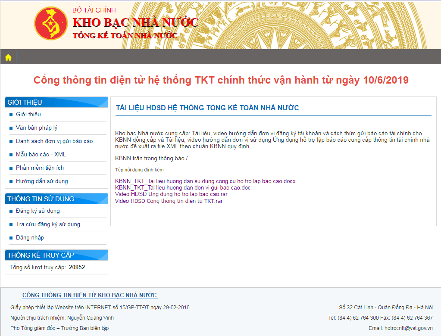Click the GIỚI THIỆU panel header
The image size is (441, 336).
pos(56,102)
